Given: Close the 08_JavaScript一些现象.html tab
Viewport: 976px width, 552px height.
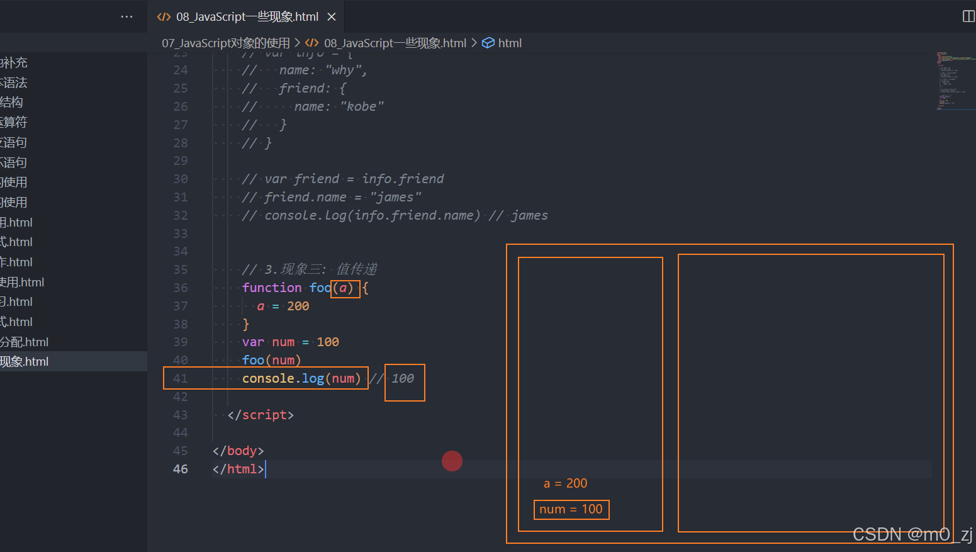Looking at the screenshot, I should pos(332,17).
